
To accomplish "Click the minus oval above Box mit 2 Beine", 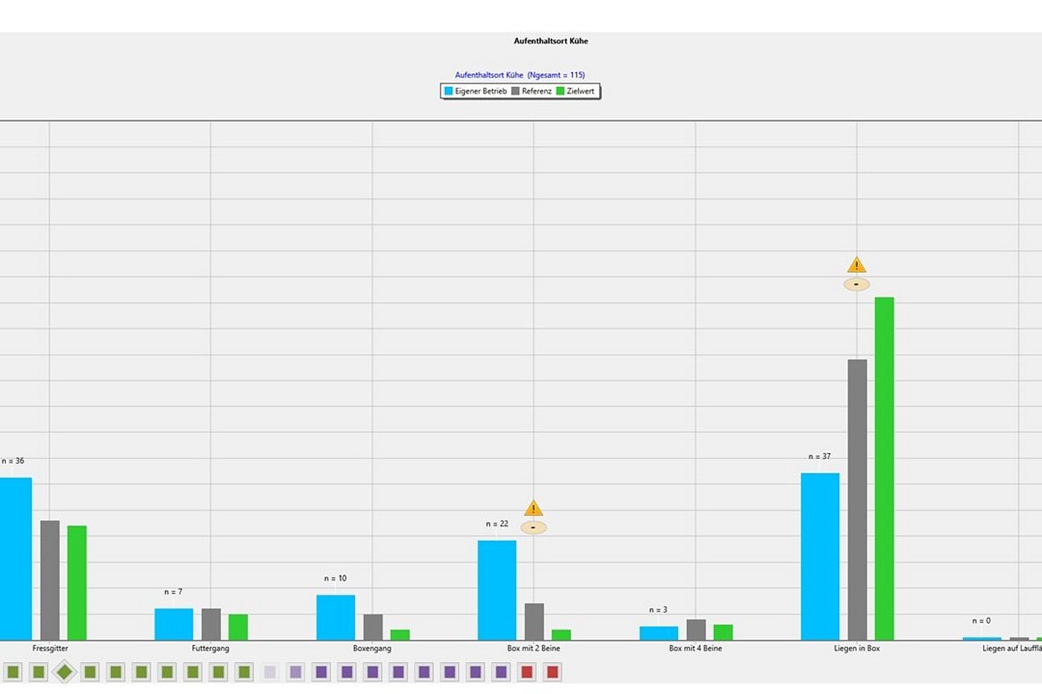I will point(534,527).
